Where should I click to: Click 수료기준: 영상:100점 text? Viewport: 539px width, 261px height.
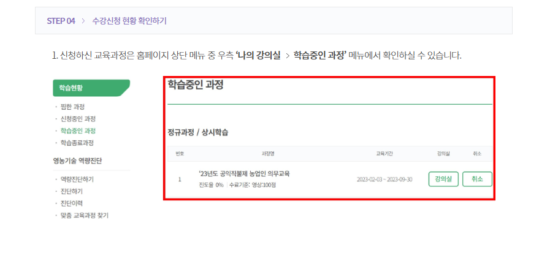pos(253,186)
